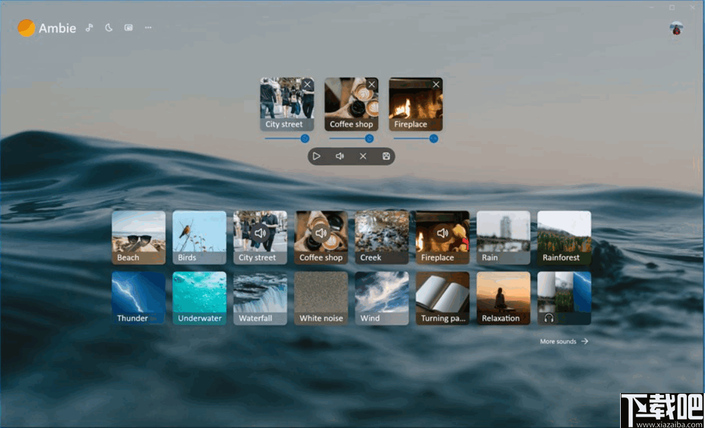Select the White noise sound tile

321,298
